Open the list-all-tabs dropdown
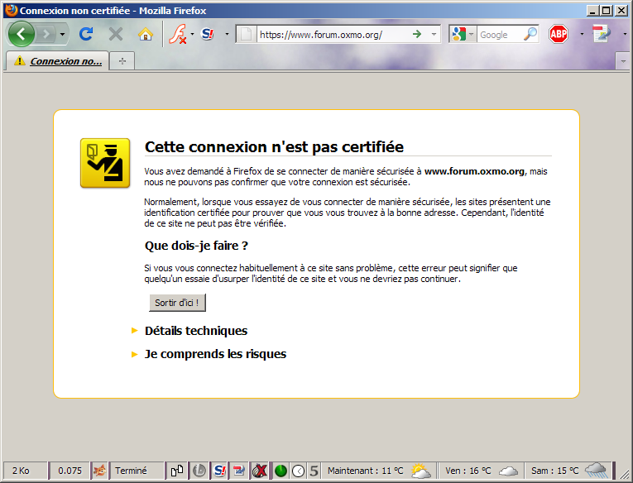Screen dimensions: 633x483 coord(623,62)
